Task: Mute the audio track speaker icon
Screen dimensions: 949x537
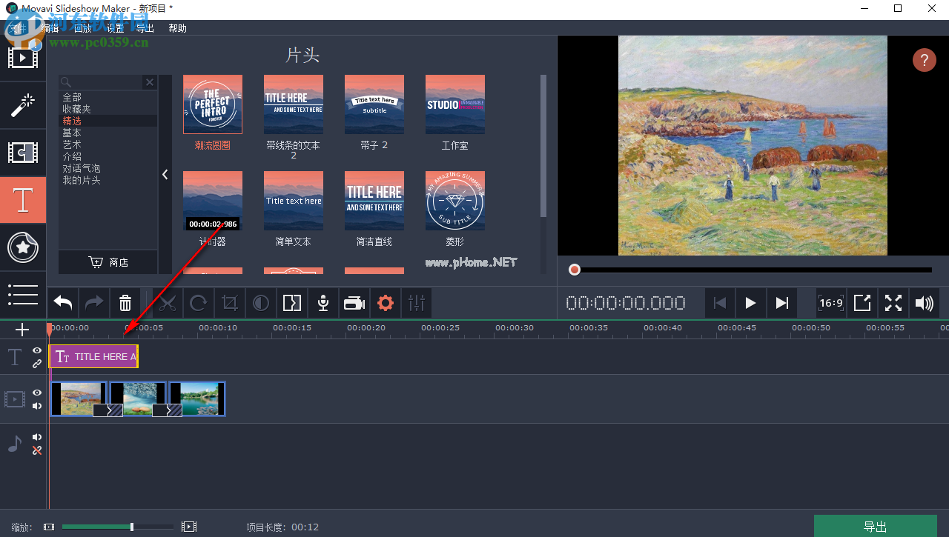Action: (36, 437)
